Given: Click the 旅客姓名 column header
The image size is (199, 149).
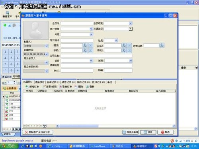Looking at the screenshot, I should [x=109, y=91].
